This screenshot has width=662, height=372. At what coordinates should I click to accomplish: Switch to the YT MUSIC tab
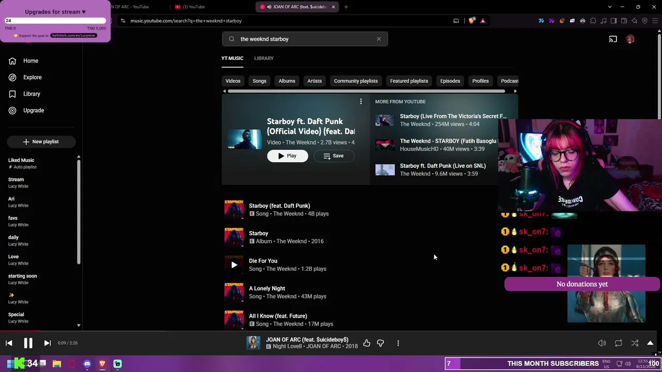point(232,58)
